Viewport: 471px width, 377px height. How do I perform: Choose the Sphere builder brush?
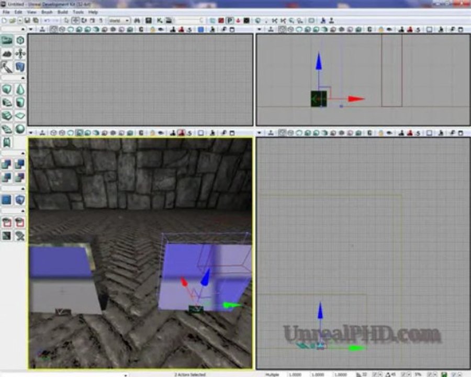[20, 129]
